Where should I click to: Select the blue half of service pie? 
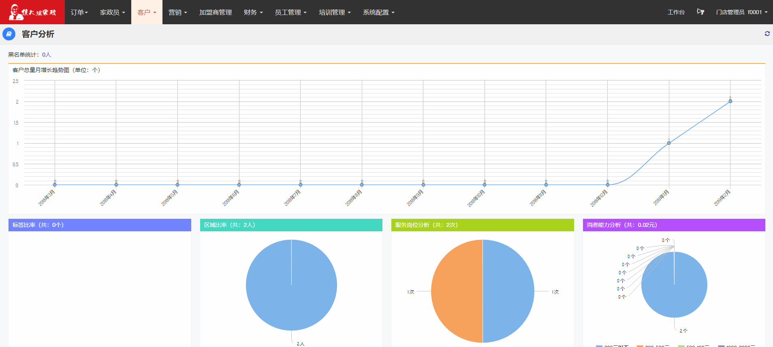(508, 291)
